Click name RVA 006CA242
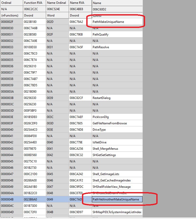 pos(80,174)
